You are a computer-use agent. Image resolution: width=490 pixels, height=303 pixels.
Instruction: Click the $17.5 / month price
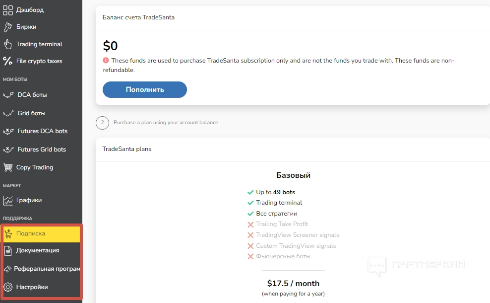pyautogui.click(x=293, y=284)
